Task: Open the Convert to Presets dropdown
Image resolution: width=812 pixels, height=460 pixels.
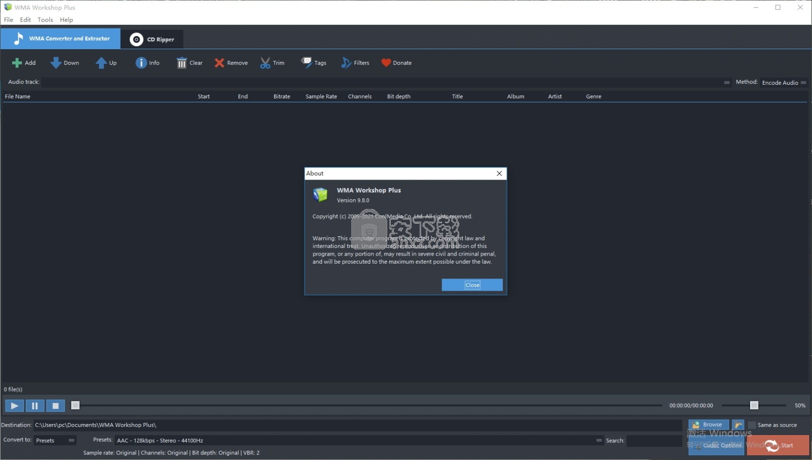Action: [55, 440]
